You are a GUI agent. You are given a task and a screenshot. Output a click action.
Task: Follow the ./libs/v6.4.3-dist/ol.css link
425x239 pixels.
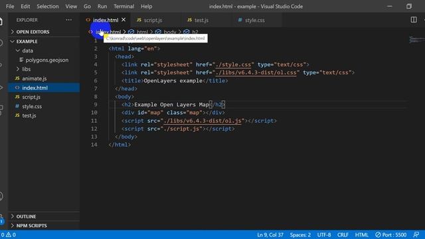[256, 72]
